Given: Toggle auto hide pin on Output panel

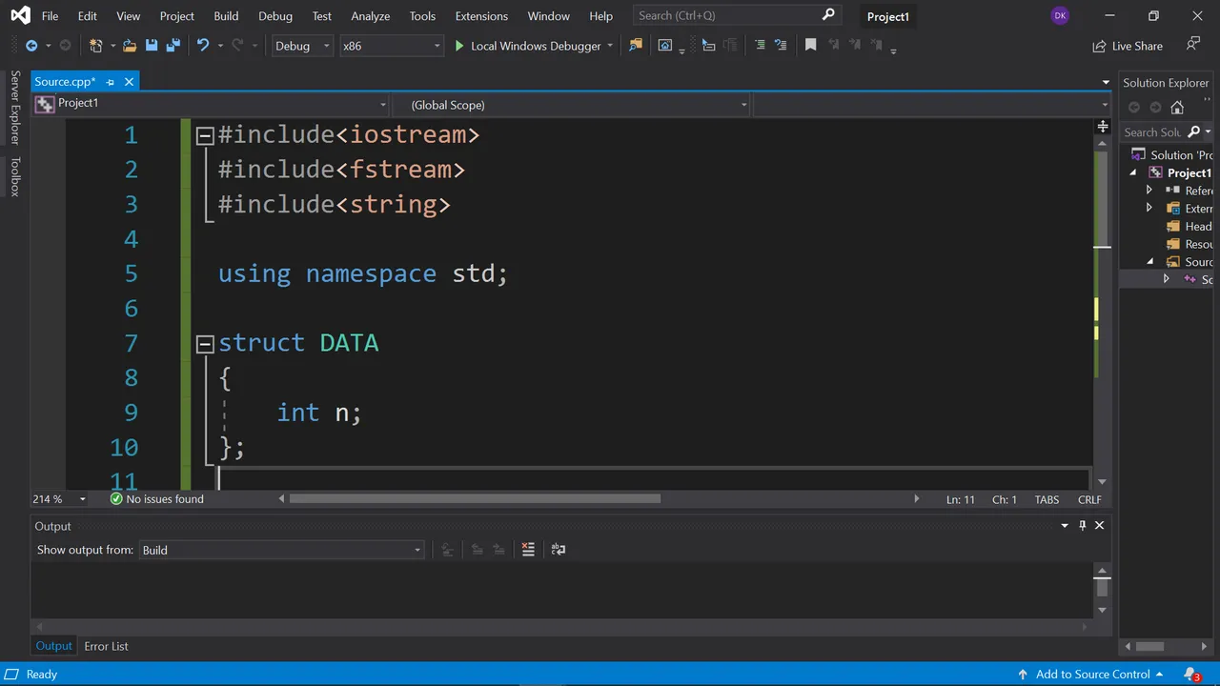Looking at the screenshot, I should (1082, 526).
